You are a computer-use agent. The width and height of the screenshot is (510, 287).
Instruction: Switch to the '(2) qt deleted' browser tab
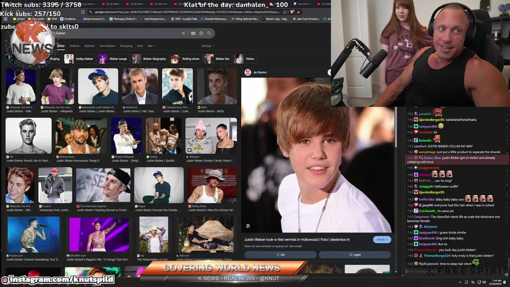[111, 4]
